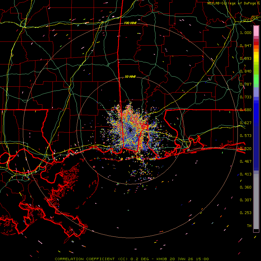Click the 0.253 legend value
Screen dimensions: 261x261
pyautogui.click(x=246, y=213)
